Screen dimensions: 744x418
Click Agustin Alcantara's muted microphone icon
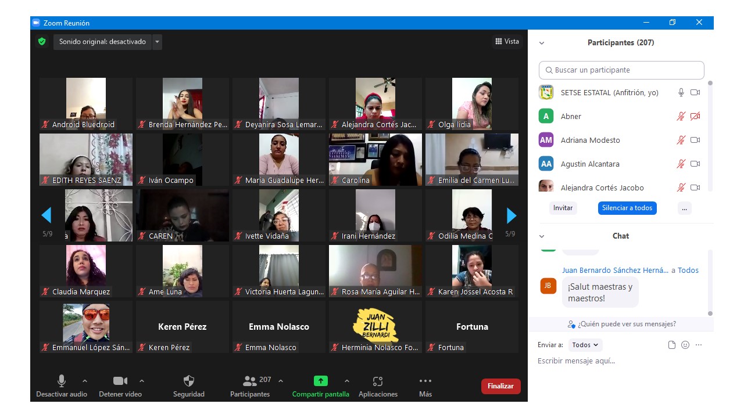pyautogui.click(x=681, y=164)
